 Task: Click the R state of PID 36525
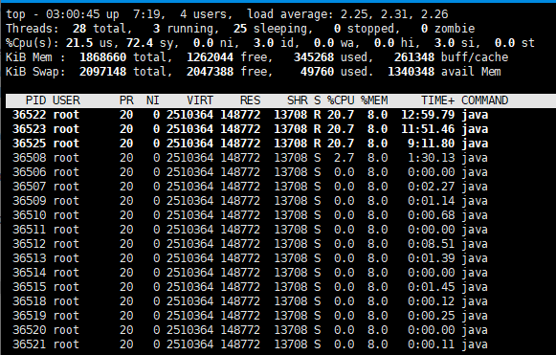[317, 144]
